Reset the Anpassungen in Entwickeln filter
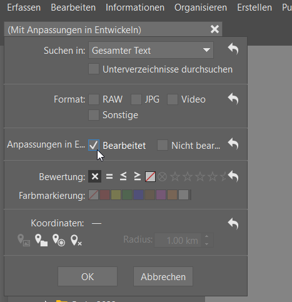This screenshot has width=292, height=302. tap(233, 144)
